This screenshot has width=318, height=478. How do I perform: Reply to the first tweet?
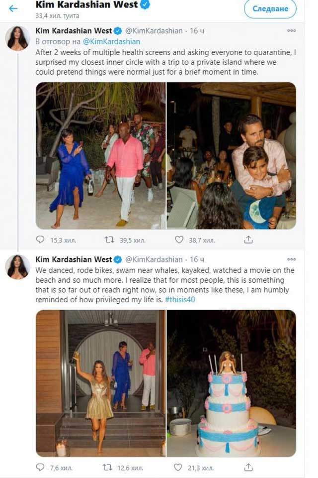point(40,240)
